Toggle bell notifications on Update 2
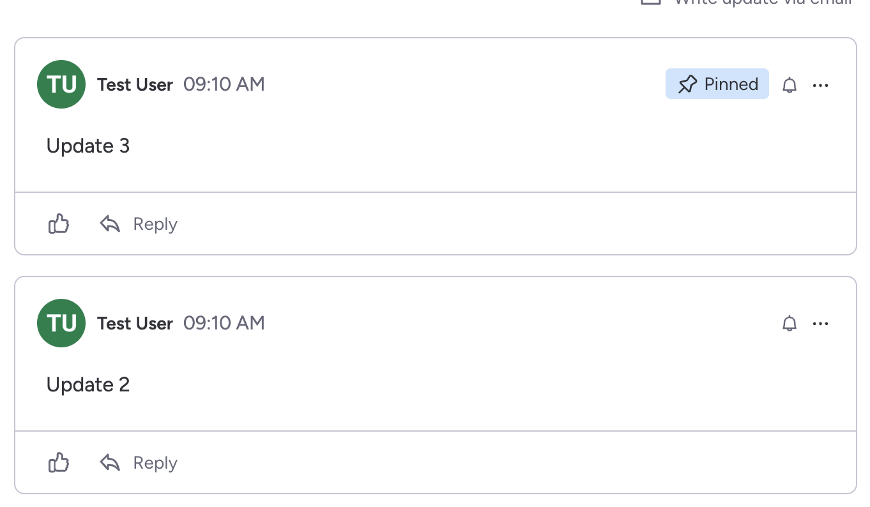 pos(790,324)
